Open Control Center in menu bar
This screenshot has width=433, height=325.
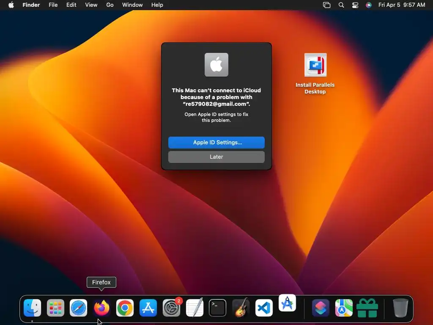pyautogui.click(x=355, y=5)
